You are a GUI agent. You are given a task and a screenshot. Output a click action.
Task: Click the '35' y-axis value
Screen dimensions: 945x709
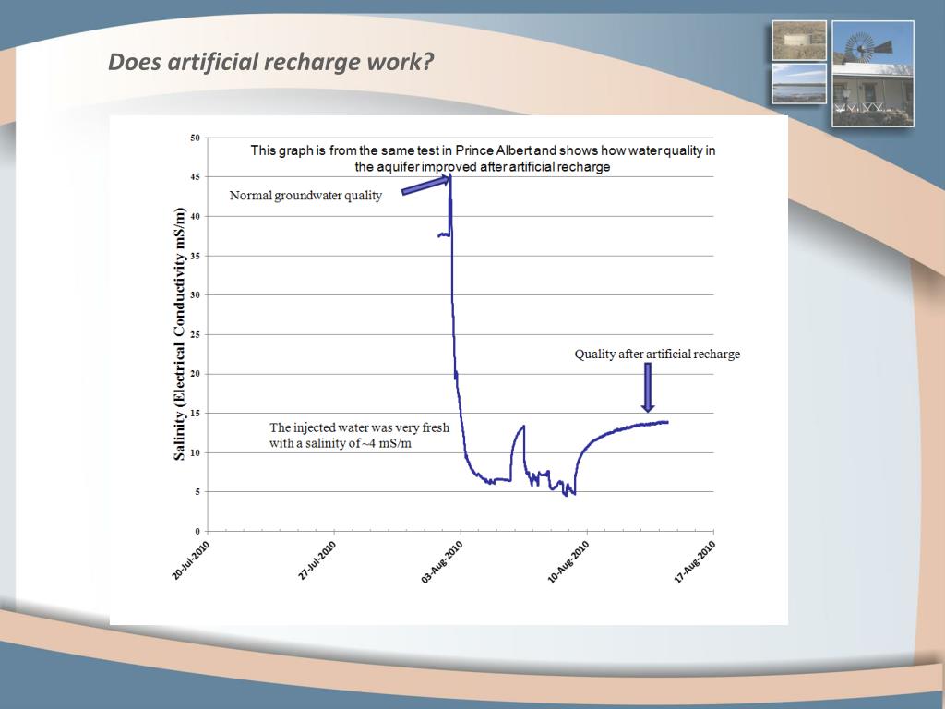[195, 257]
